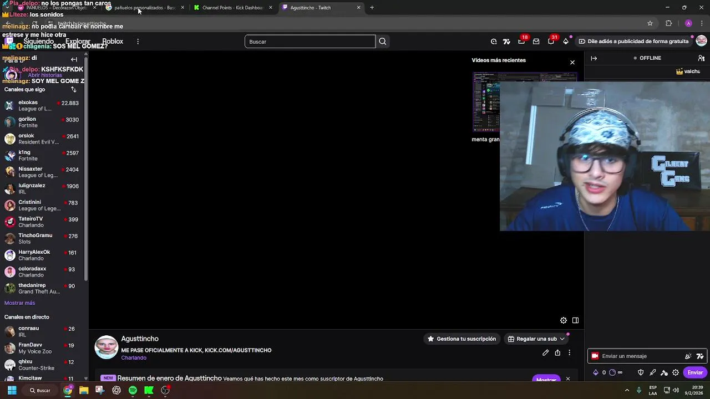Open the user profile avatar menu
Image resolution: width=710 pixels, height=399 pixels.
click(701, 41)
